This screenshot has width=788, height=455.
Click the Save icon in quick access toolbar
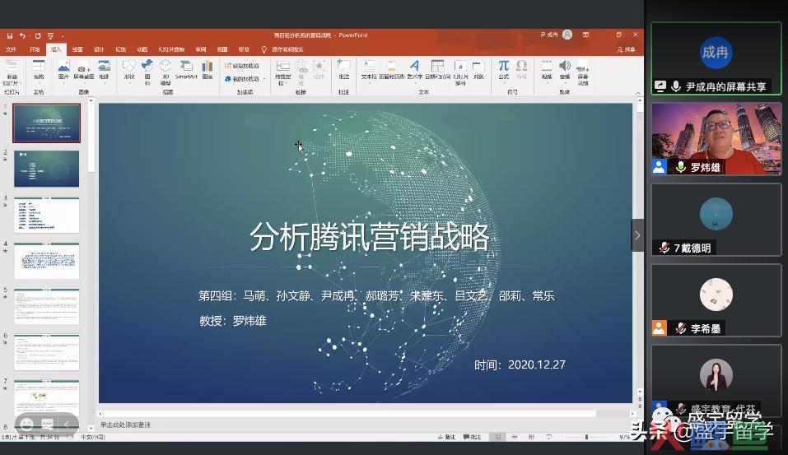[10, 35]
